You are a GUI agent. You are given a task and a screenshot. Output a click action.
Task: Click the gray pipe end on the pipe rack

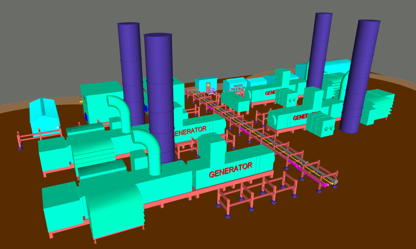click(x=336, y=181)
